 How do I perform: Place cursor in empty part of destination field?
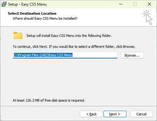tap(94, 55)
